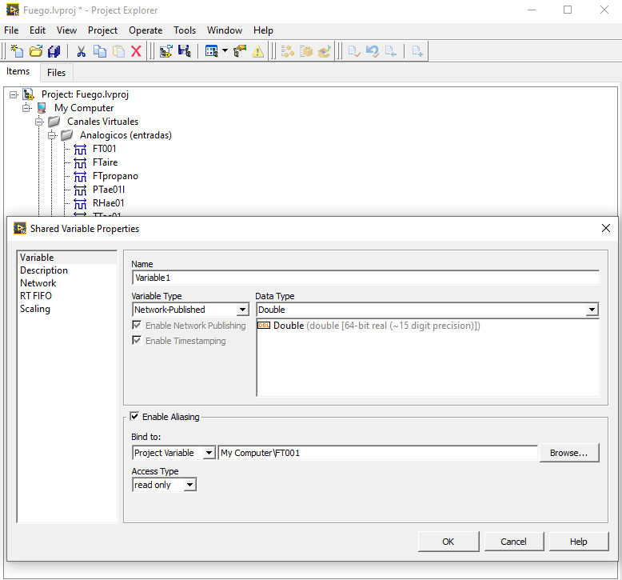Select the PTae01I tree item
The width and height of the screenshot is (622, 580).
108,190
